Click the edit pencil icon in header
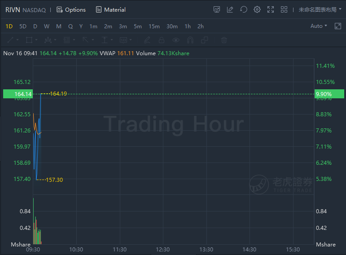The width and height of the screenshot is (346, 255). [230, 9]
